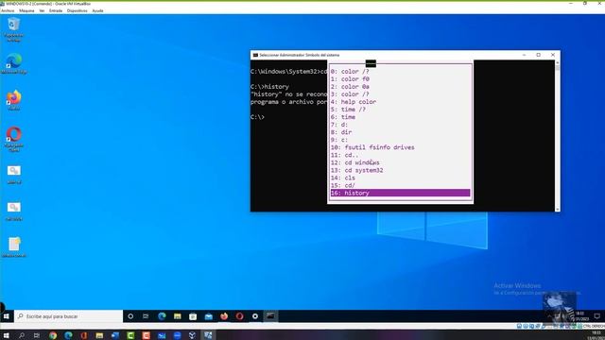Screen dimensions: 605x340
Task: Open File Explorer on guest taskbar
Action: [x=177, y=316]
